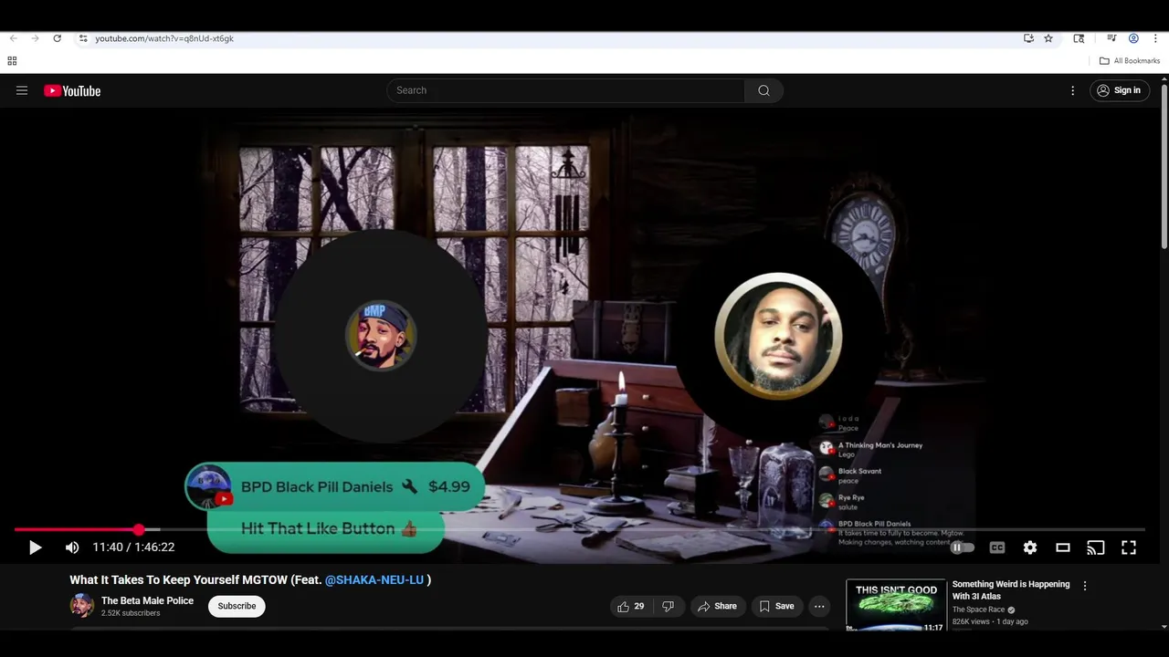
Task: Go forward in browser history
Action: point(35,38)
